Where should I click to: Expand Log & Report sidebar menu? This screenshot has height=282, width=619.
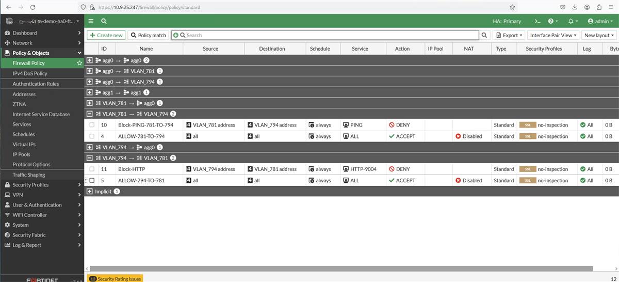[x=42, y=245]
